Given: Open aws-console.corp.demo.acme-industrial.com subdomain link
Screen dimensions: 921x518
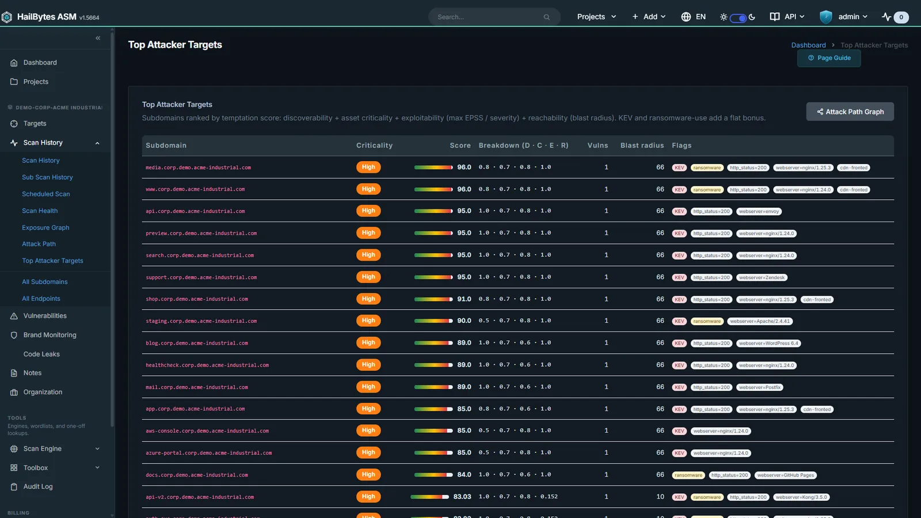Looking at the screenshot, I should 207,431.
